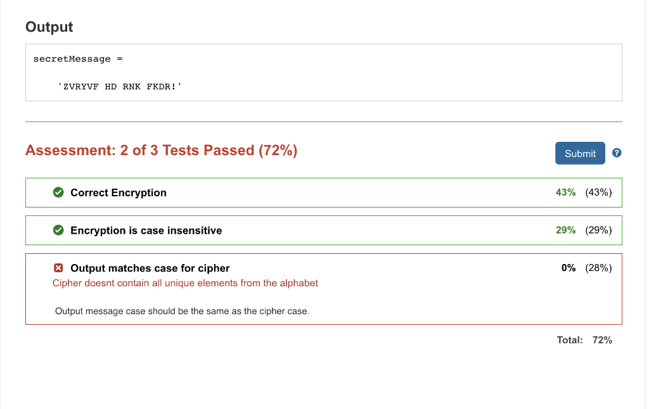The width and height of the screenshot is (649, 409).
Task: Click the 29% score on case insensitive test
Action: coord(565,230)
